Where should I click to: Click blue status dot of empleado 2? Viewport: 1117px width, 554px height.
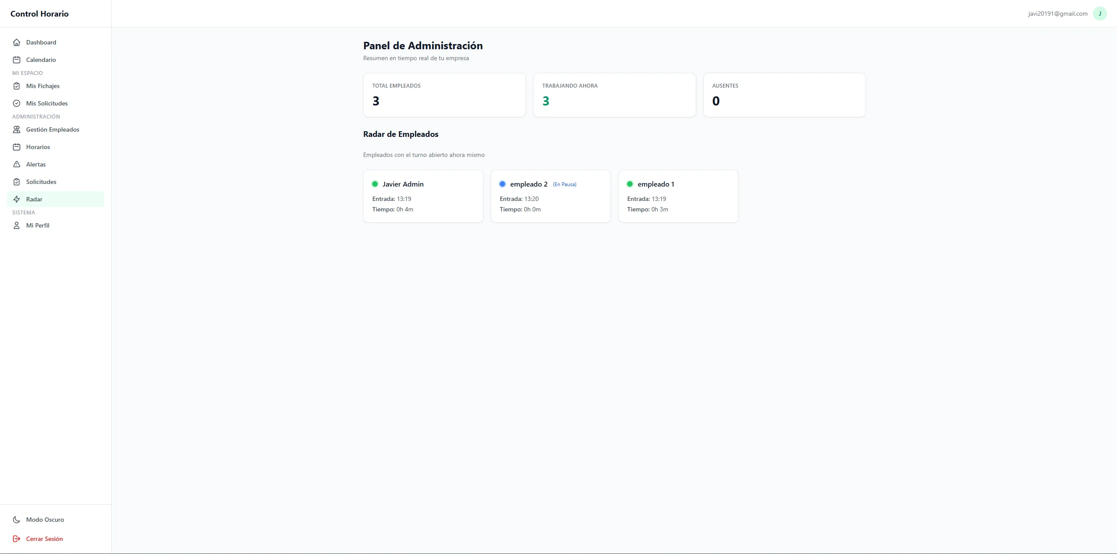[x=502, y=184]
